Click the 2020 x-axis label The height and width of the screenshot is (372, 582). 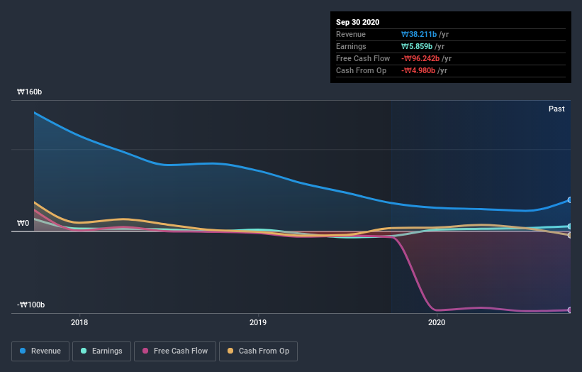437,322
